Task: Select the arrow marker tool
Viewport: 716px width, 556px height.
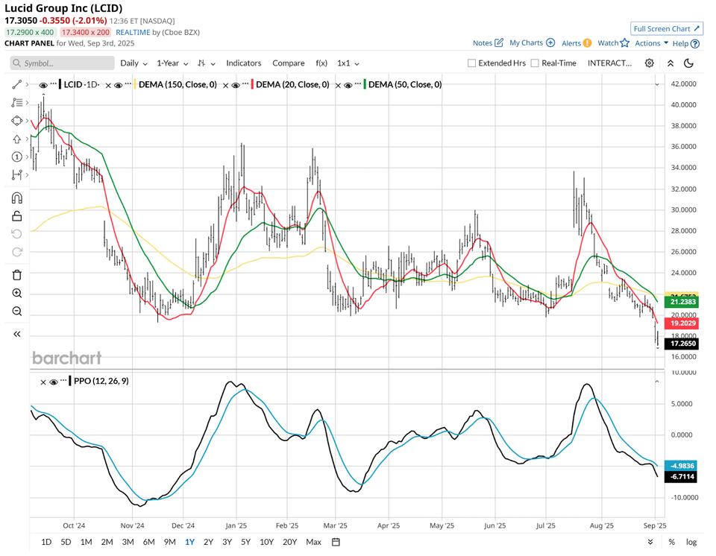Action: click(x=17, y=139)
